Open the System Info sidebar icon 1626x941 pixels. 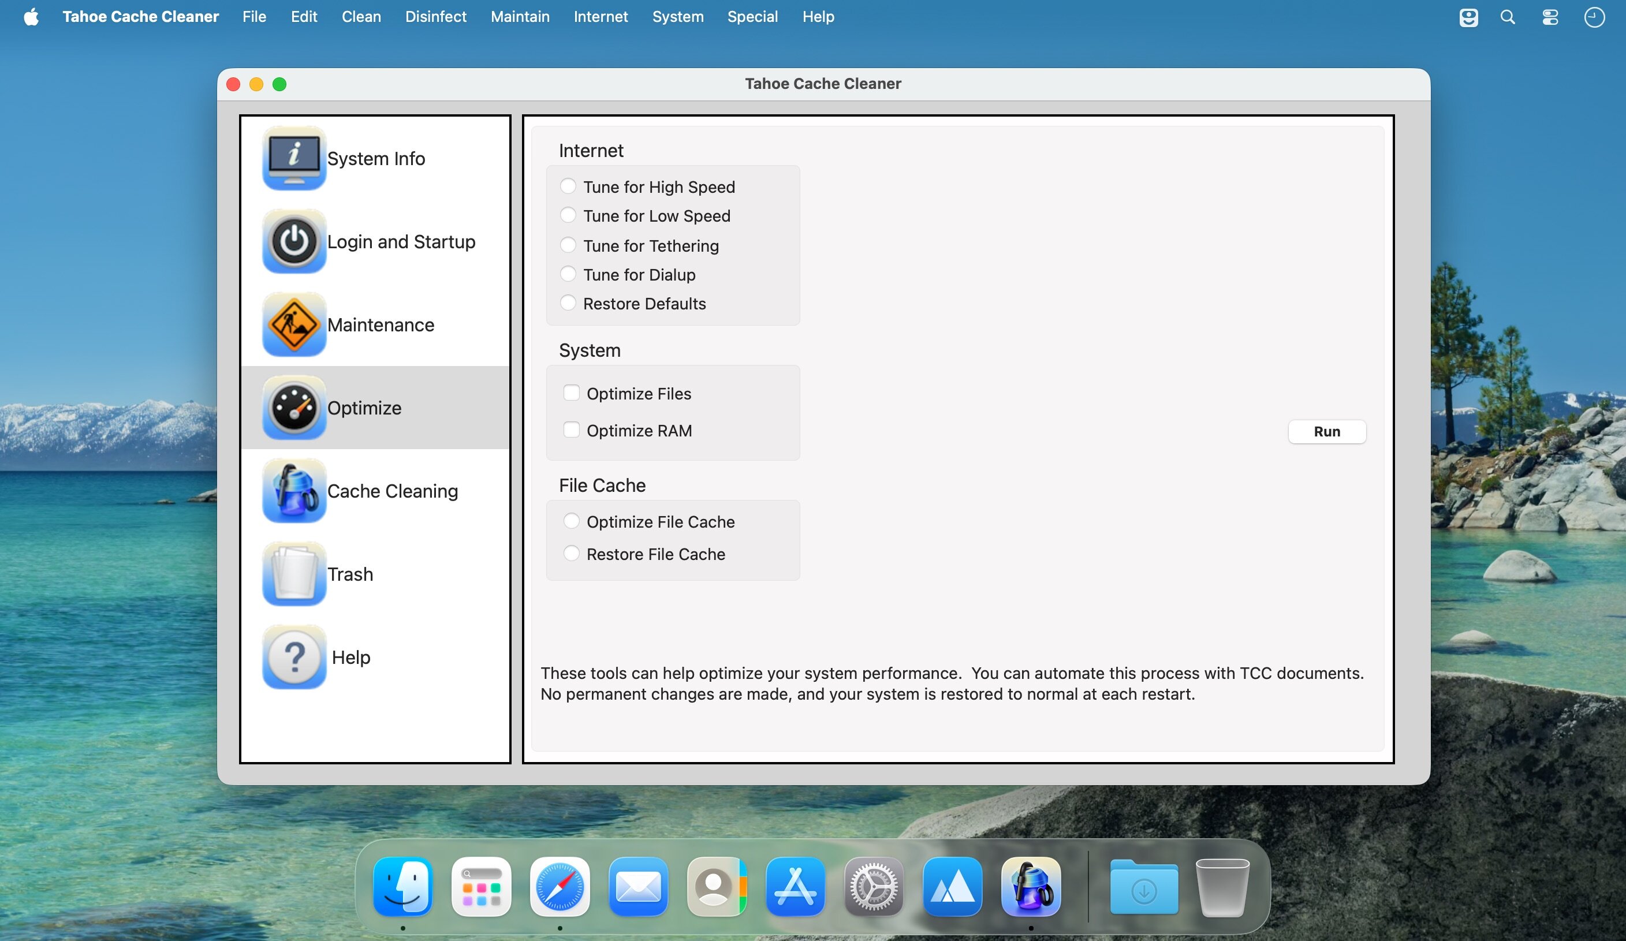294,158
